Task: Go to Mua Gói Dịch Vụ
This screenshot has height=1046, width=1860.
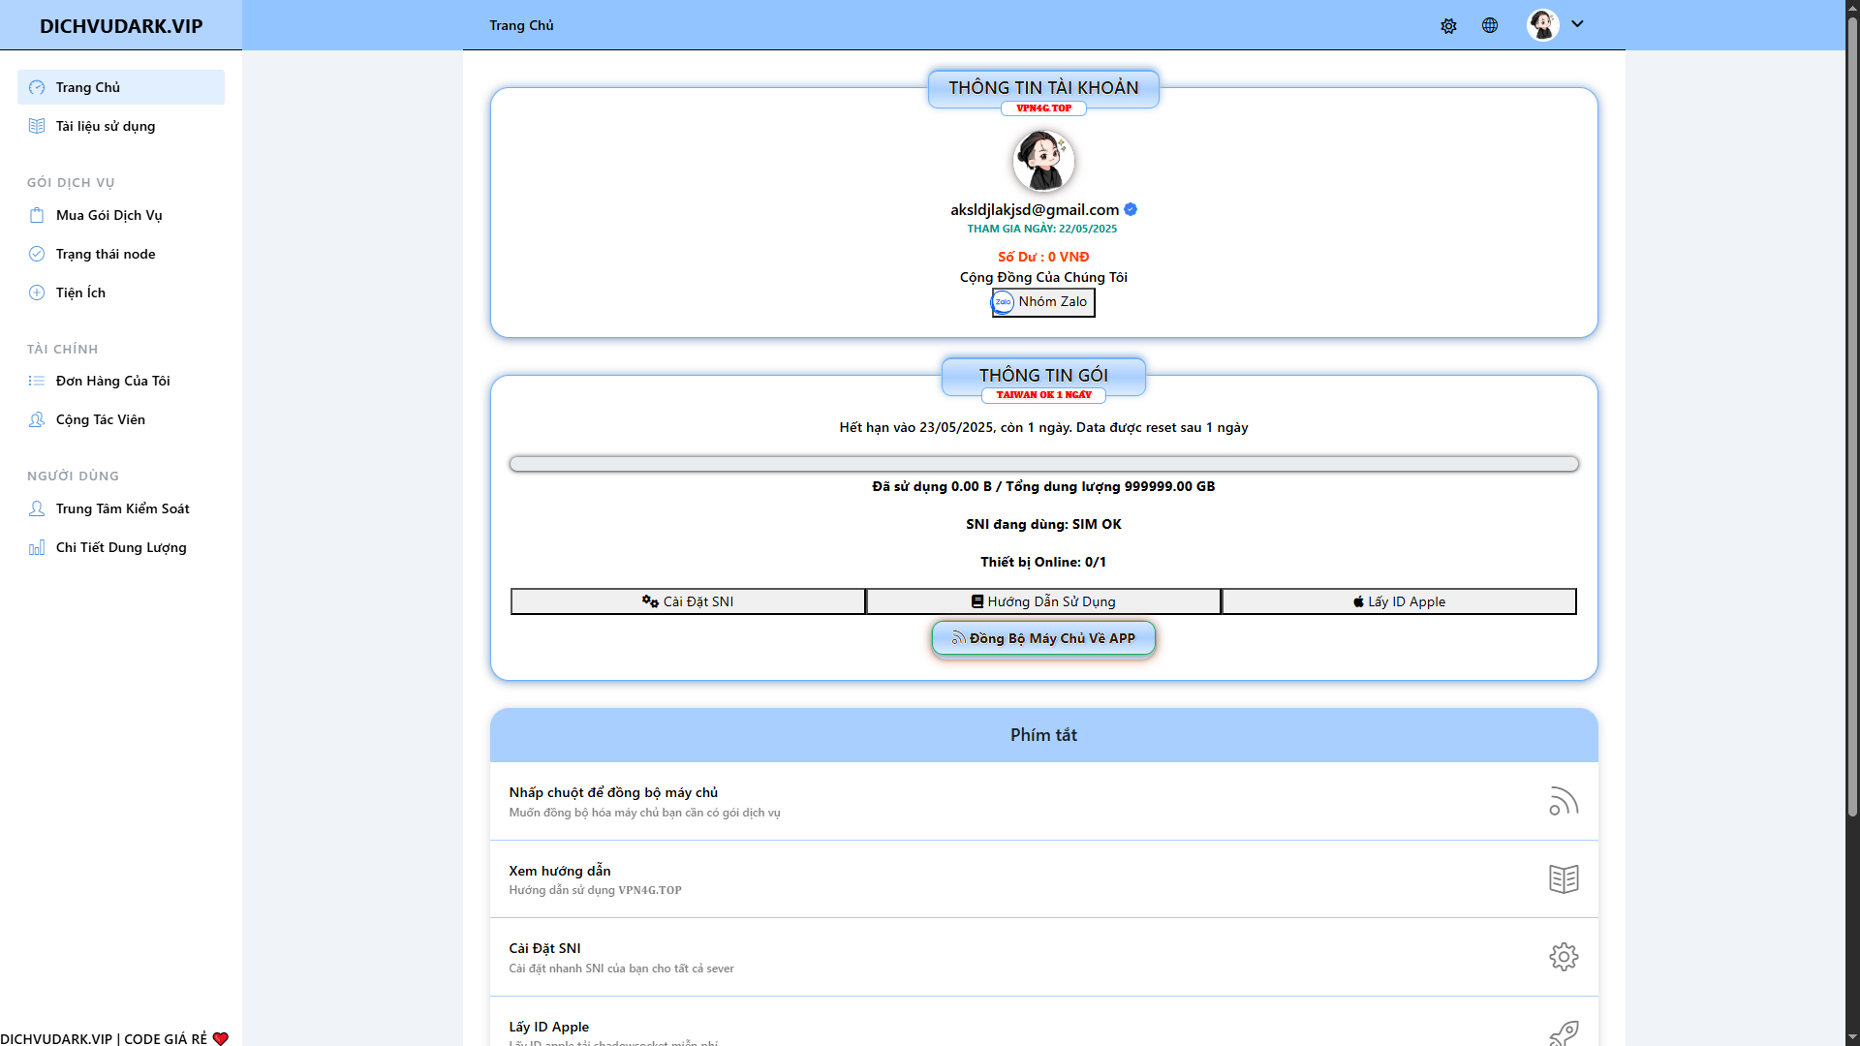Action: pos(108,215)
